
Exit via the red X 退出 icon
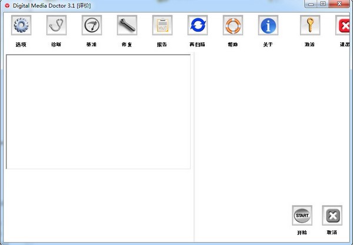(x=342, y=25)
